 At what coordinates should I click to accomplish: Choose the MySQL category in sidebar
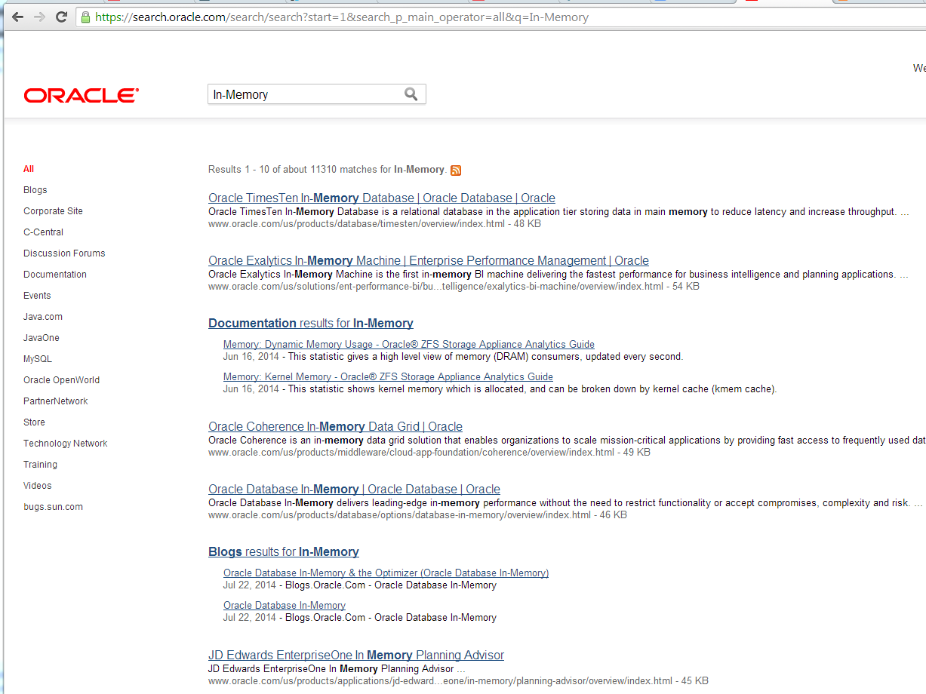click(x=38, y=359)
